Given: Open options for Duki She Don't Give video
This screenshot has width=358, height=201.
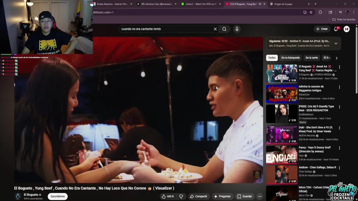Looking at the screenshot, I should click(339, 128).
